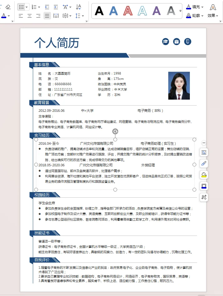
Task: Click the text outline 轮廓 button
Action: [x=195, y=15]
